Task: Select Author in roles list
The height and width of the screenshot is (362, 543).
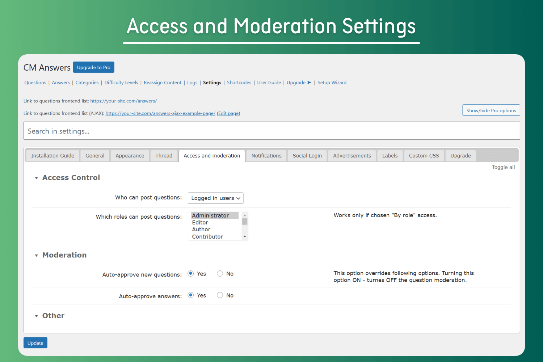Action: (215, 230)
